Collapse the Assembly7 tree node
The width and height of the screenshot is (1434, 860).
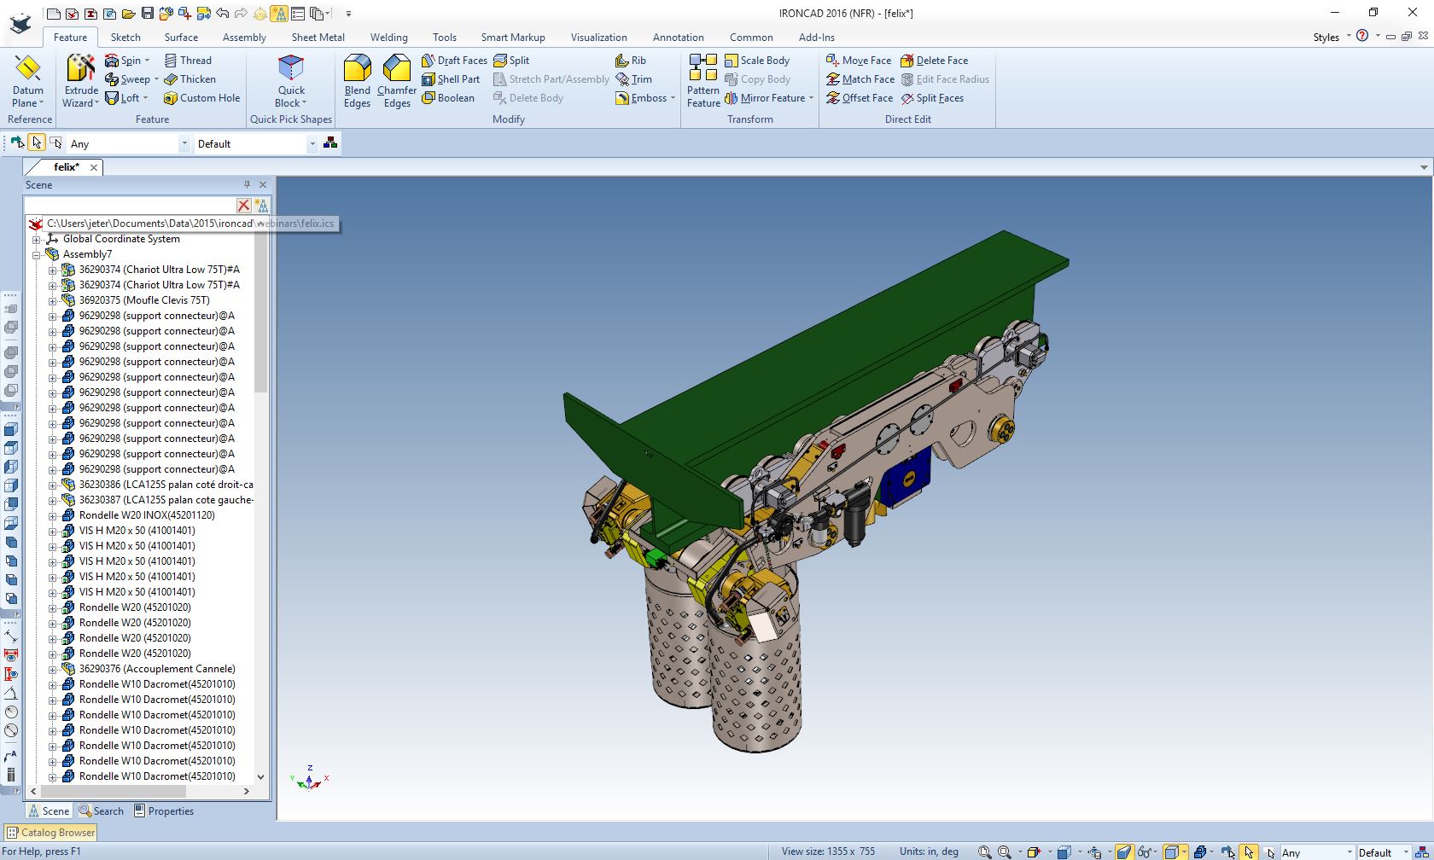[37, 254]
